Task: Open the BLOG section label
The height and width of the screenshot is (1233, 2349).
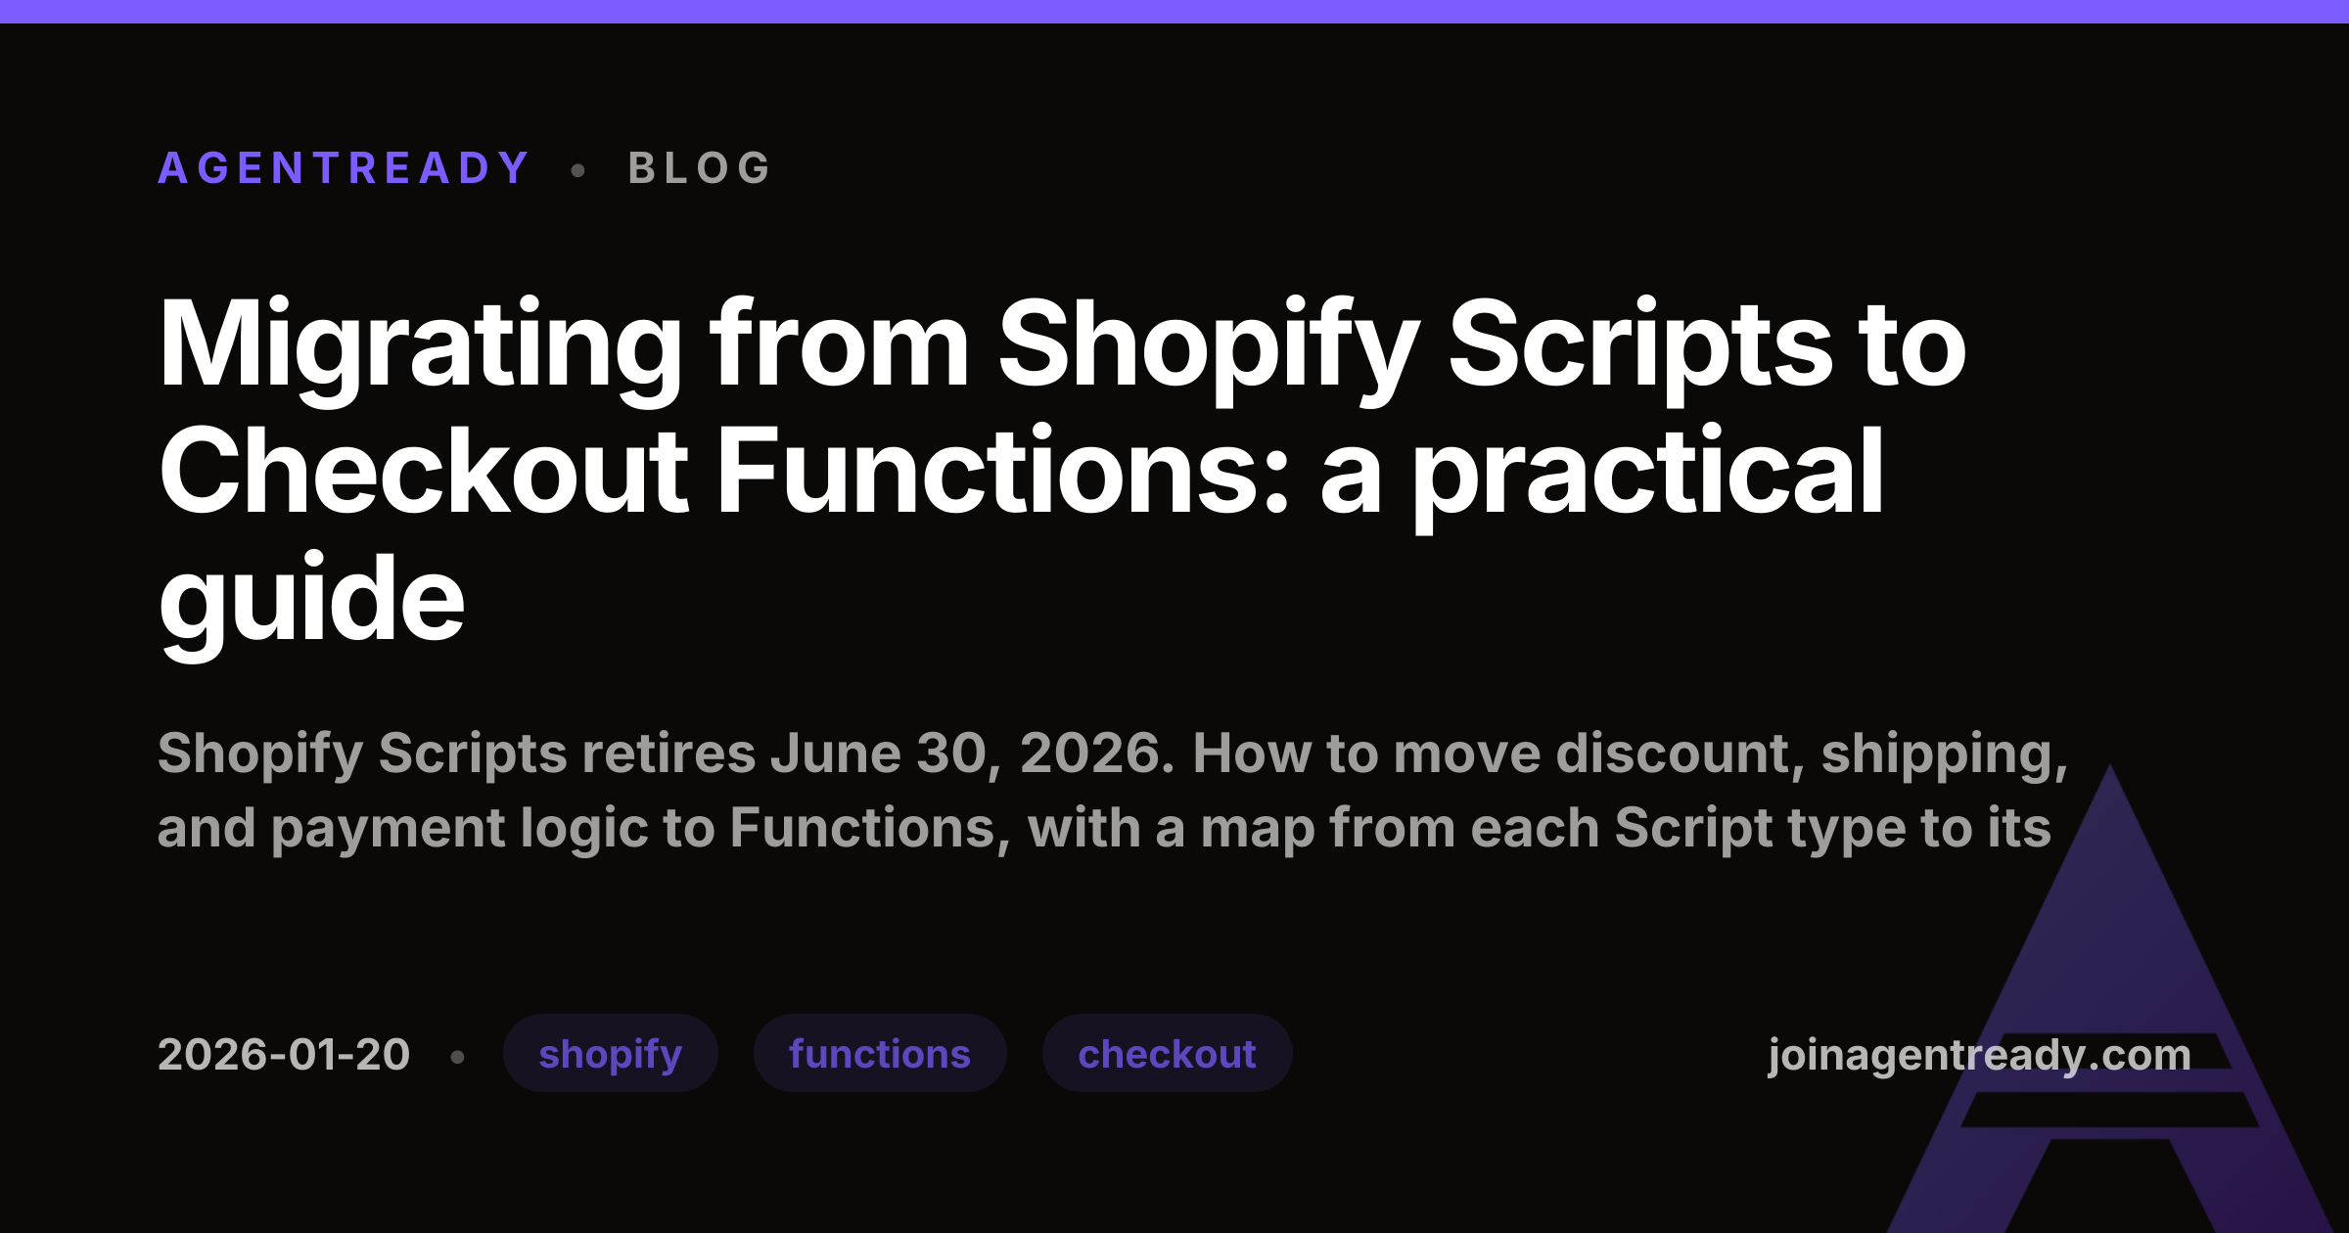Action: click(701, 168)
